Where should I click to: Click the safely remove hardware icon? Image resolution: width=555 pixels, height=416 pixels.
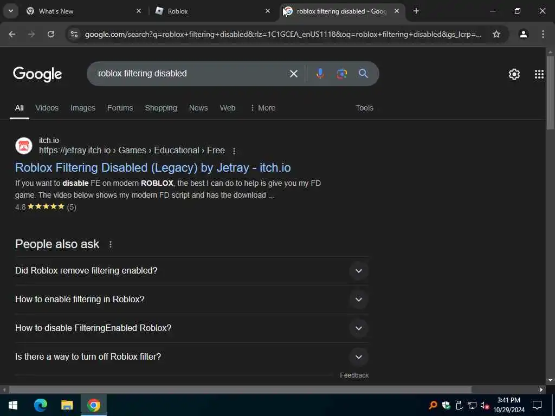459,405
